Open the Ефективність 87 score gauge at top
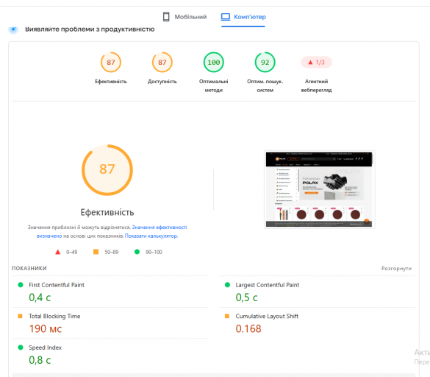 (111, 63)
